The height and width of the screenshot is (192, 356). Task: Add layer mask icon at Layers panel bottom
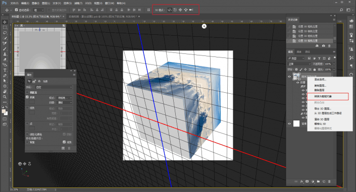click(x=307, y=181)
